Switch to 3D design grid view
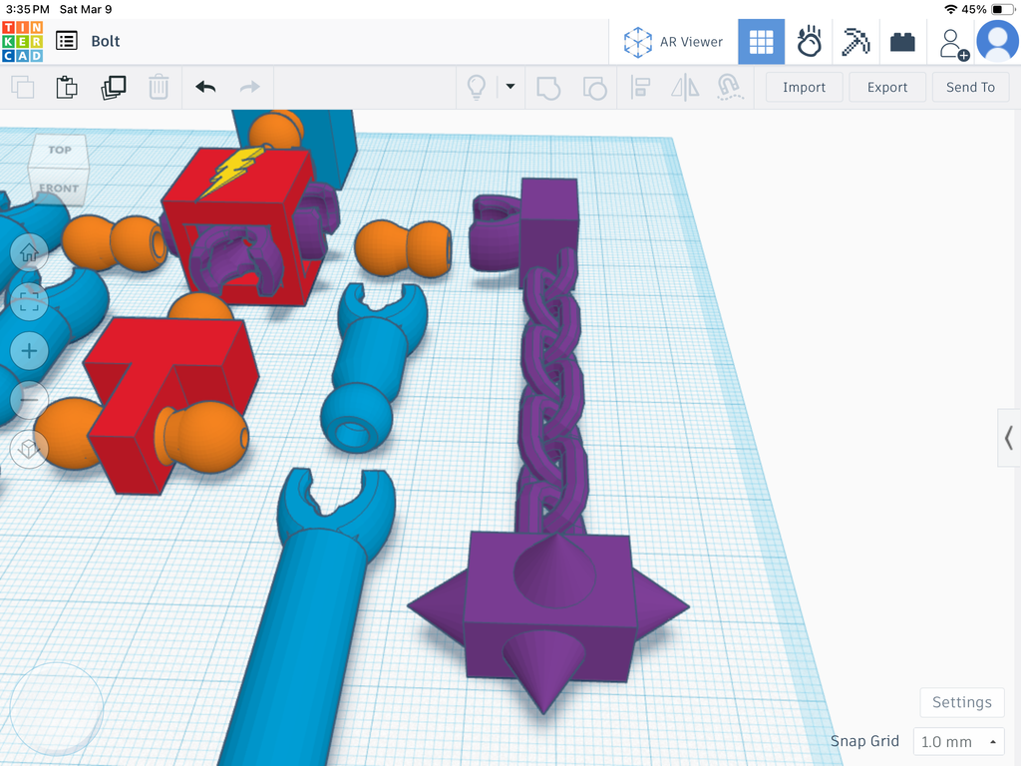The width and height of the screenshot is (1021, 766). click(761, 42)
